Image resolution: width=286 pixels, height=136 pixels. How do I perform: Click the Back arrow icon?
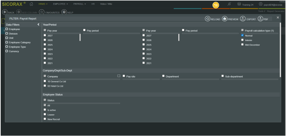click(4, 12)
